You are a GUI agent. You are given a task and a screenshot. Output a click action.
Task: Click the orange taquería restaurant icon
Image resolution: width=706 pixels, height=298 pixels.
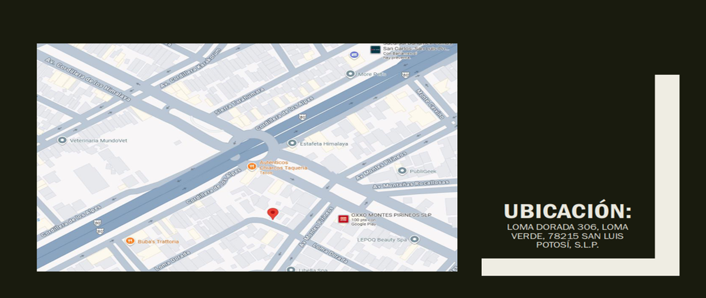coord(252,166)
